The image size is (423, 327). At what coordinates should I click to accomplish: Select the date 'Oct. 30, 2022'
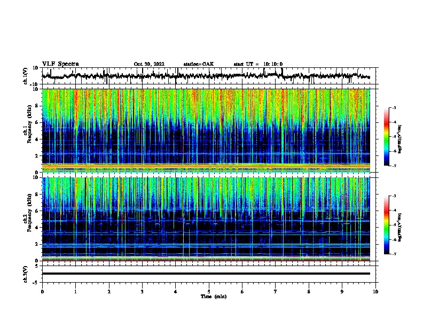click(149, 64)
